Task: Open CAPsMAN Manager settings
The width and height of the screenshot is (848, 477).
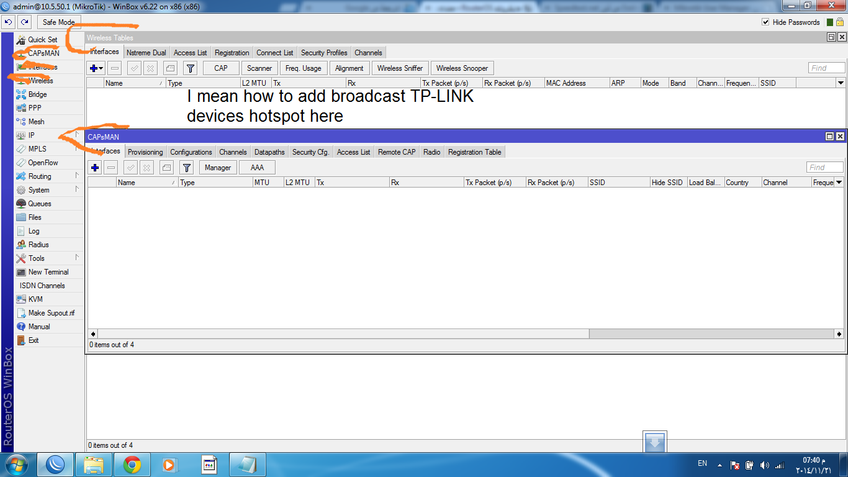Action: [x=218, y=168]
